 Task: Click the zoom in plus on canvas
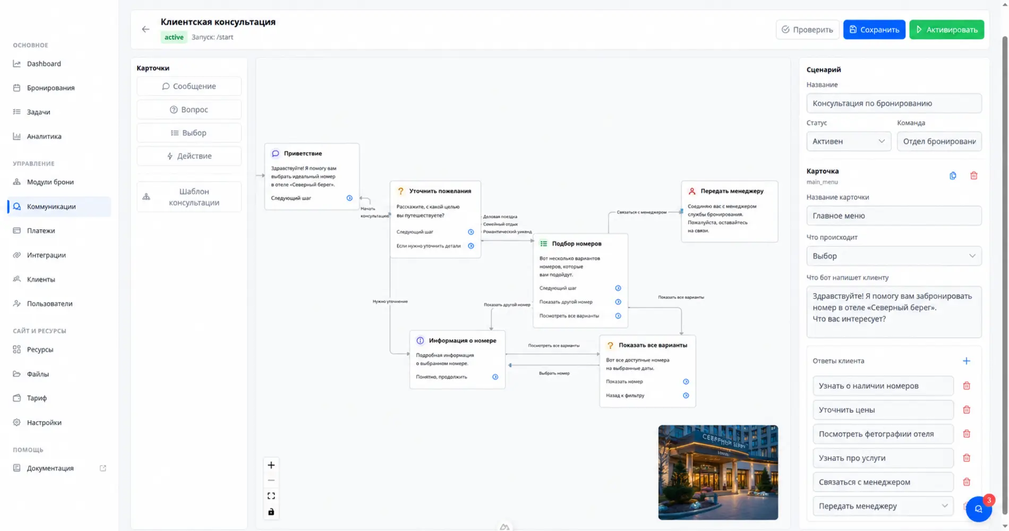coord(271,465)
